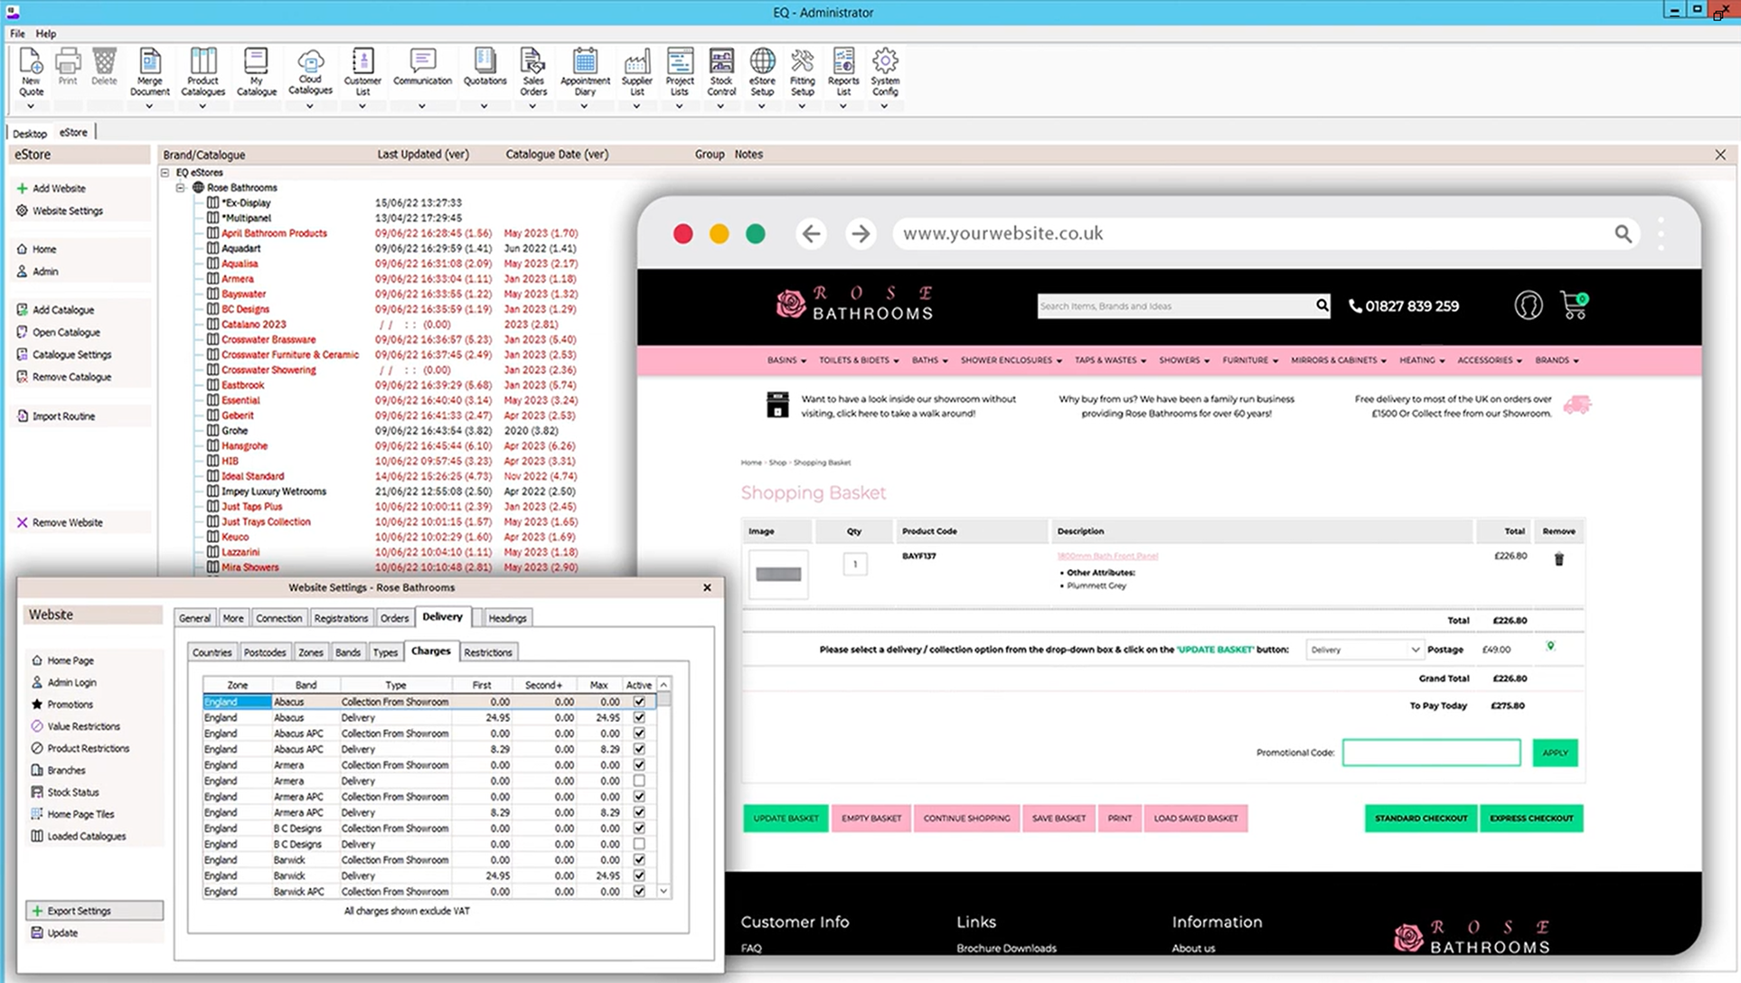This screenshot has height=983, width=1741.
Task: Enable Active checkbox for Armera Delivery row
Action: pyautogui.click(x=639, y=781)
